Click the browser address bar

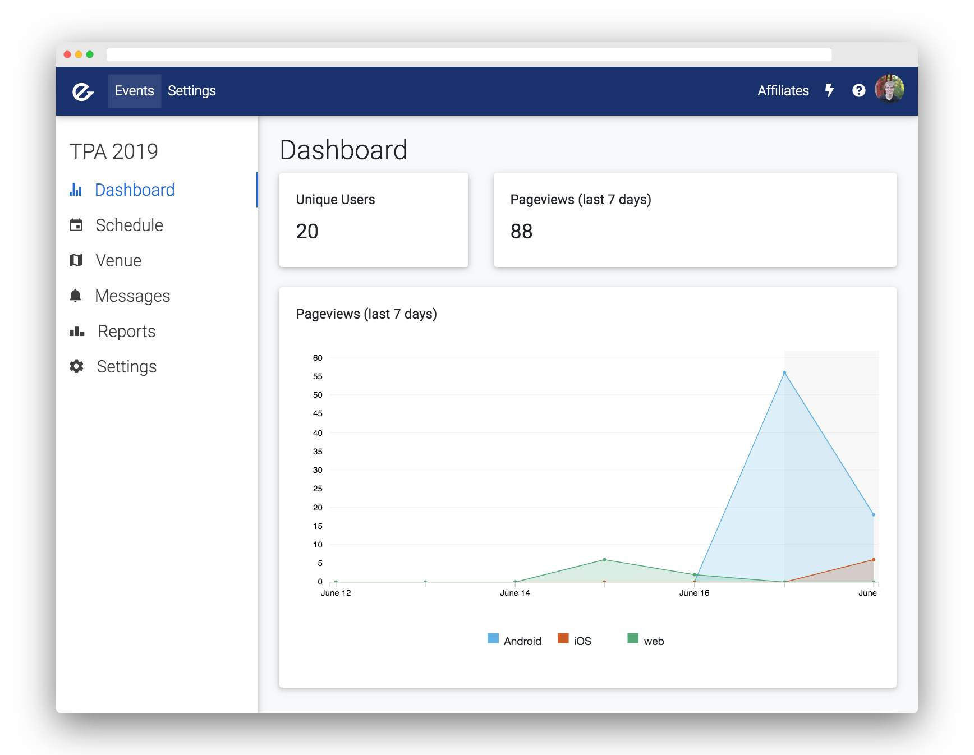click(469, 54)
